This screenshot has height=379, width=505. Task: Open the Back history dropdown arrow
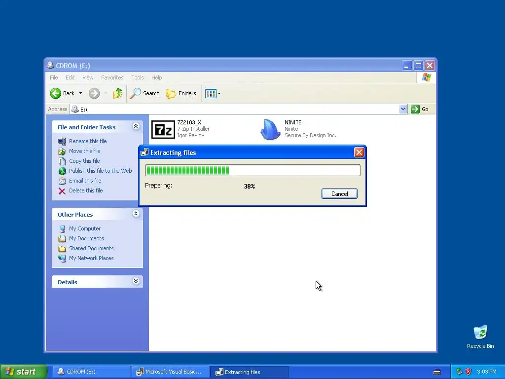(80, 93)
